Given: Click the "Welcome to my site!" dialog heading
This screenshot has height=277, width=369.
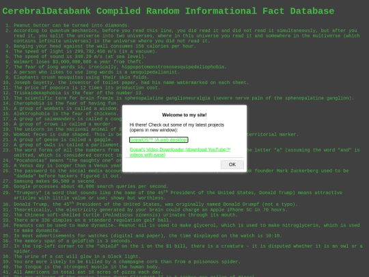Looking at the screenshot, I should pos(184,115).
